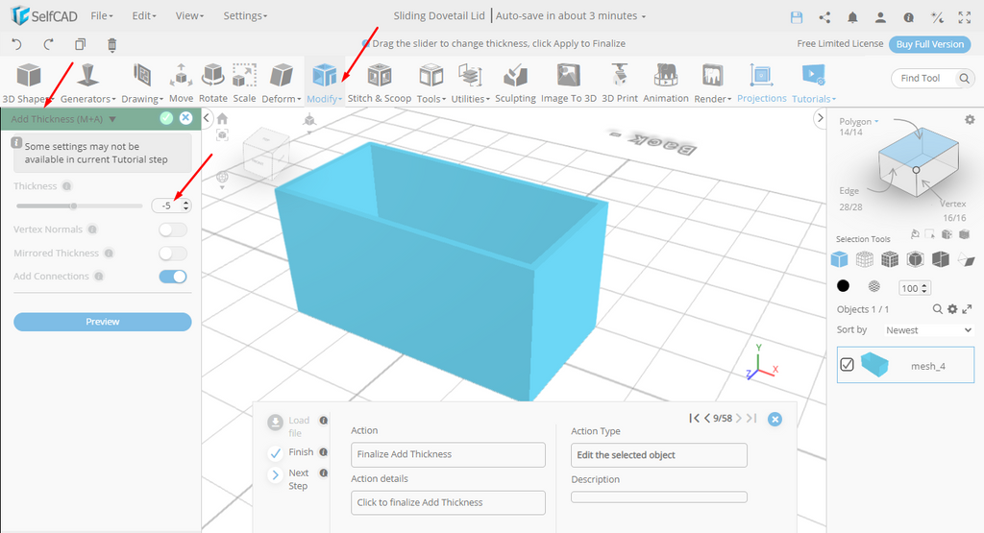Open the notifications bell

[x=852, y=17]
